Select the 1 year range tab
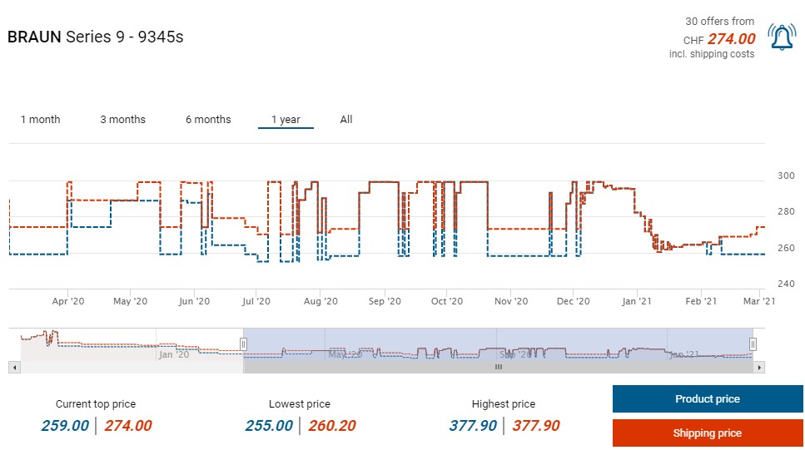This screenshot has height=450, width=805. click(286, 120)
